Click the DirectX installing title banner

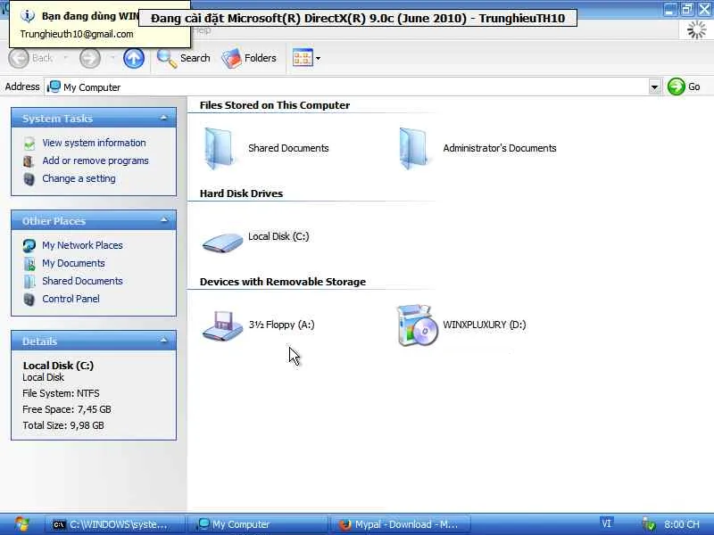pos(358,18)
